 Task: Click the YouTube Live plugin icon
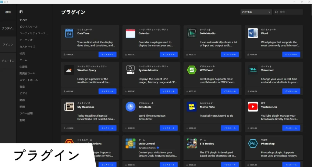pos(253,107)
